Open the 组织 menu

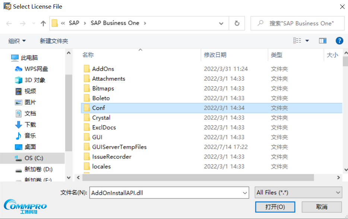coord(17,41)
